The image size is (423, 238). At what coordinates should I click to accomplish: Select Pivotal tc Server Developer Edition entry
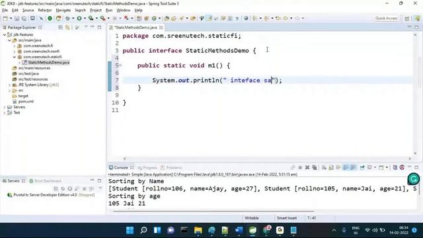pyautogui.click(x=52, y=195)
